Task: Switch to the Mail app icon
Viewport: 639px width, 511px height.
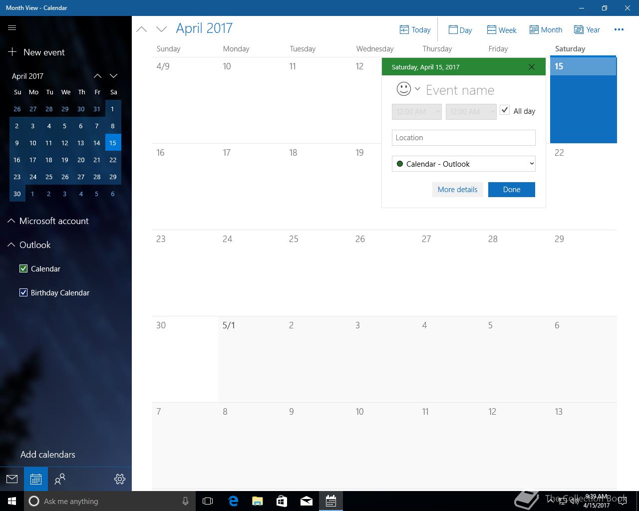Action: (x=12, y=479)
